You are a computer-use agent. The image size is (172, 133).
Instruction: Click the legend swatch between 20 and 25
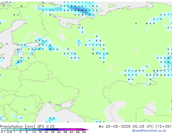click(x=49, y=129)
